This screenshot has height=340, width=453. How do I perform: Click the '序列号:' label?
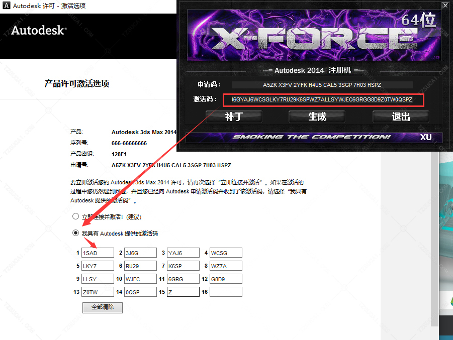[79, 143]
